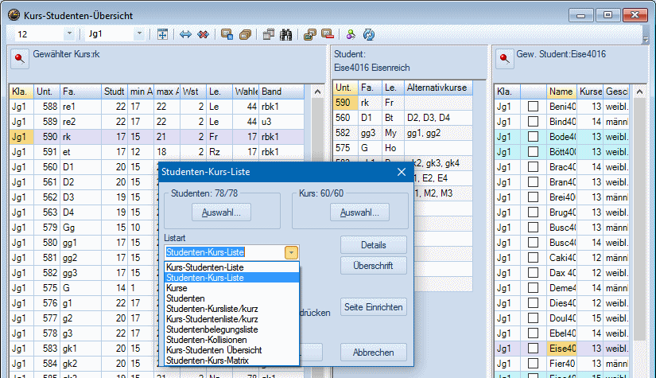Tick the checkbox for student Beni40
Viewport: 656px width, 378px height.
click(x=533, y=106)
